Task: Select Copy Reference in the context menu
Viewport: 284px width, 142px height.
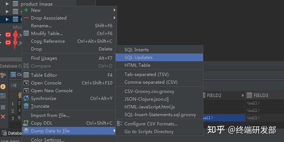Action: click(x=69, y=41)
